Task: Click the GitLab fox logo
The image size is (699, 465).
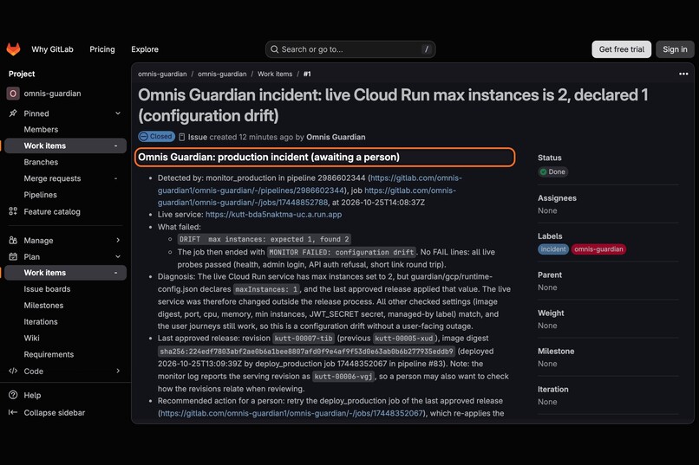Action: 13,49
